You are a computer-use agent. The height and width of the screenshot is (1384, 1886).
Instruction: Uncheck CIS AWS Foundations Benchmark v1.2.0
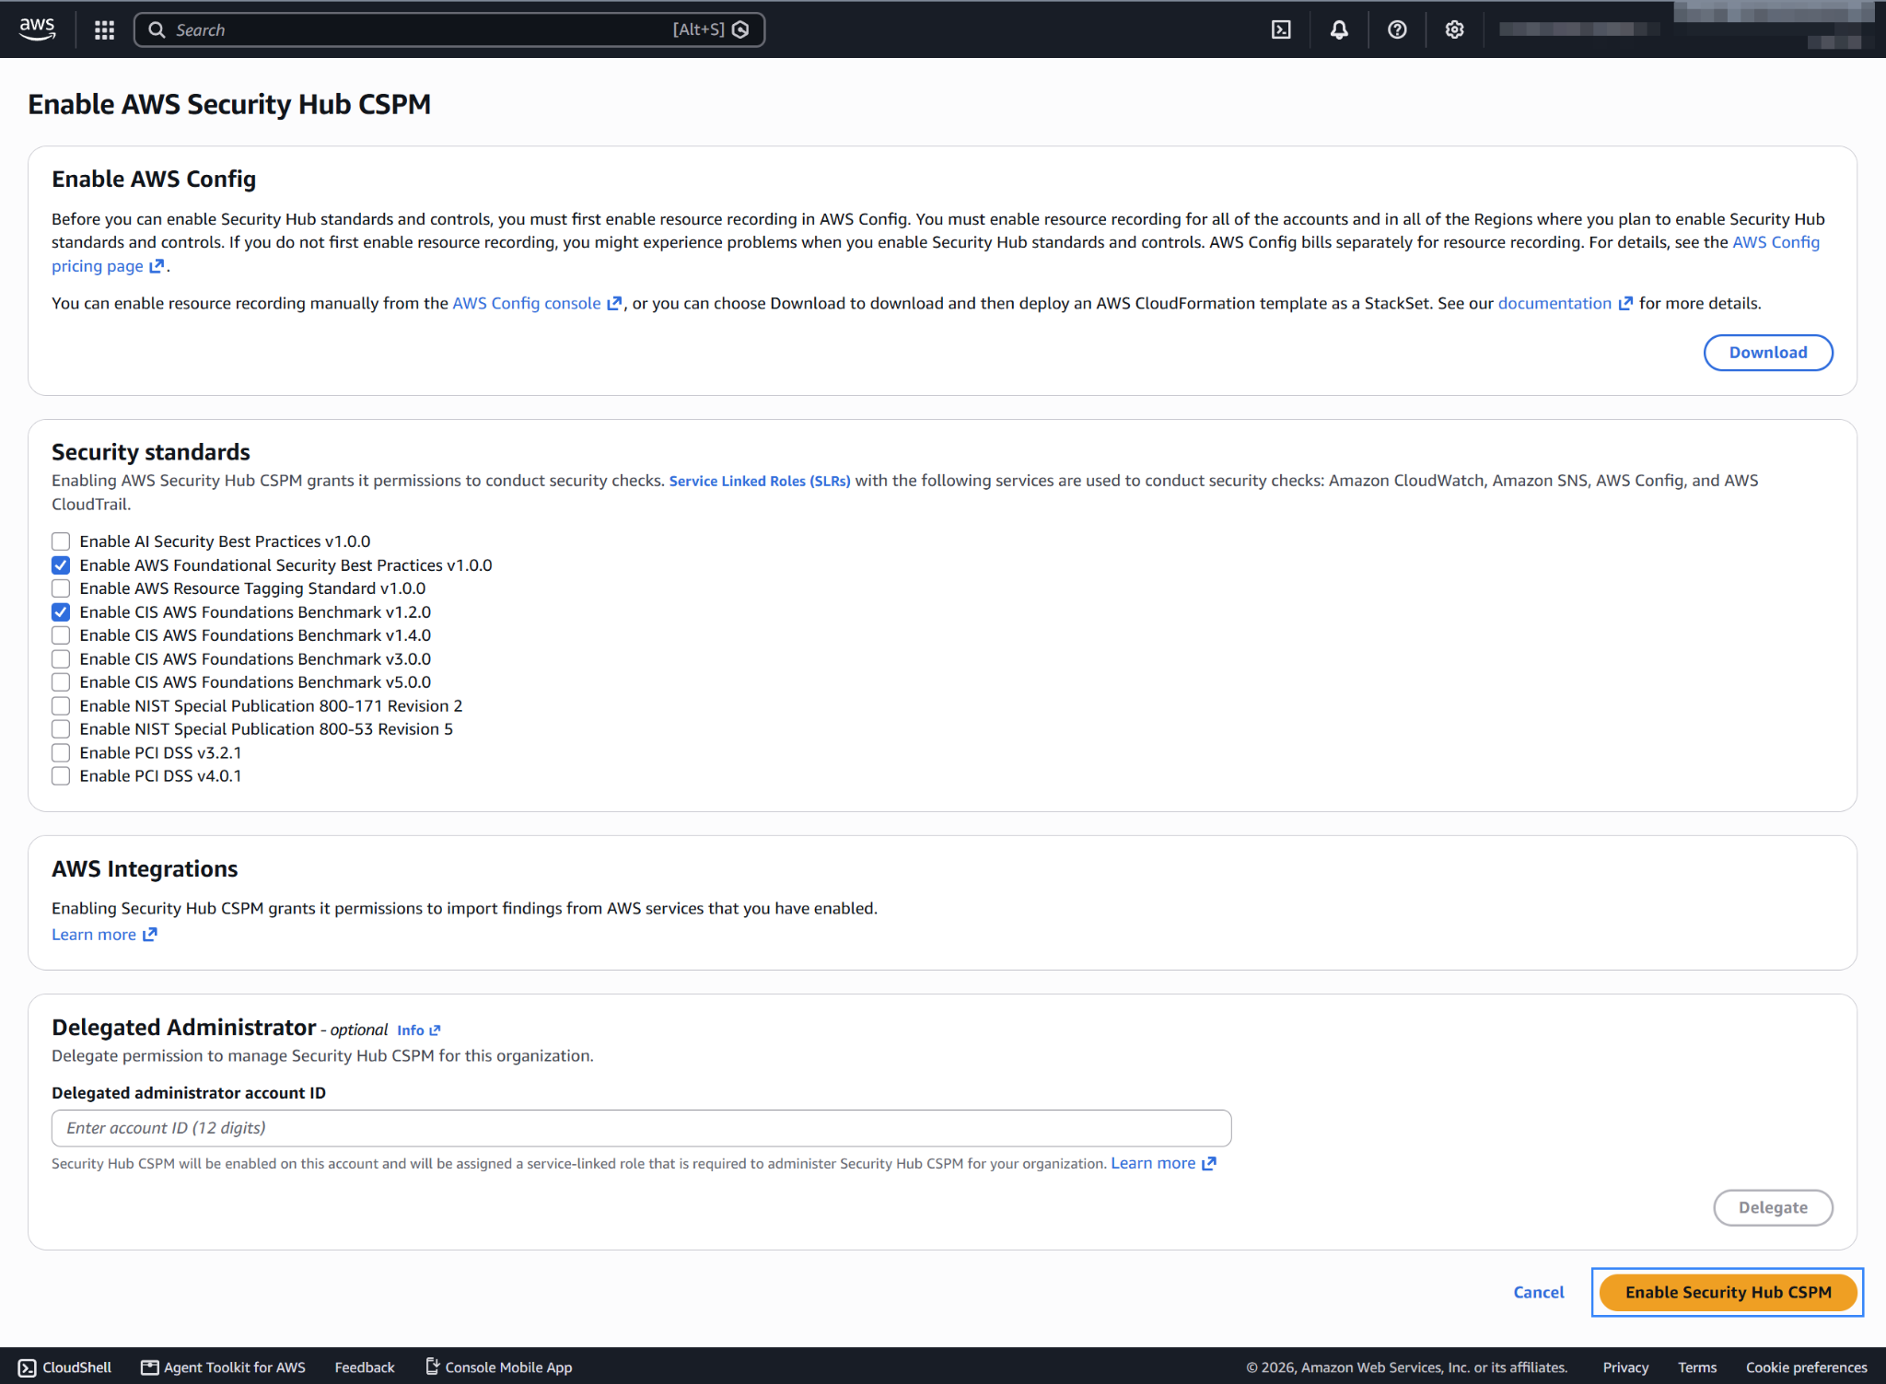pyautogui.click(x=61, y=612)
